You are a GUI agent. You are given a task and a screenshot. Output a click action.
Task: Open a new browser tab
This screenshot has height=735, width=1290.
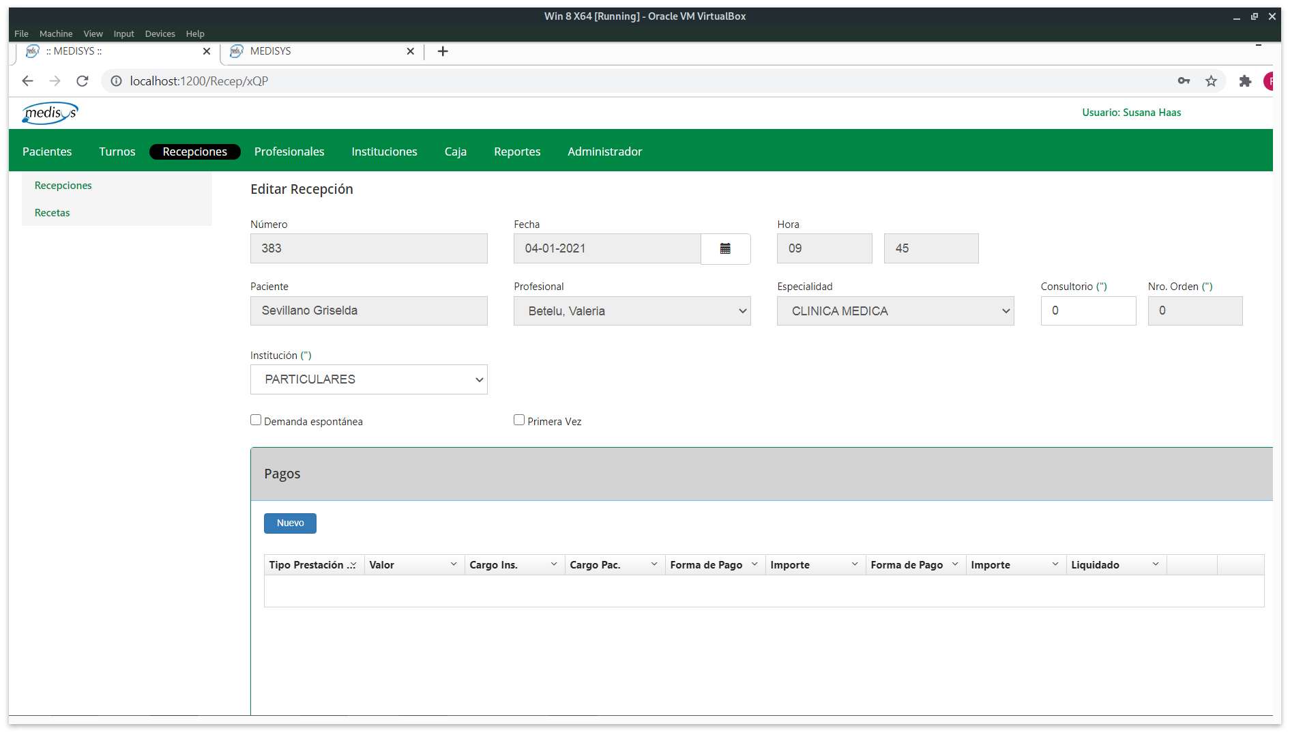[x=443, y=51]
